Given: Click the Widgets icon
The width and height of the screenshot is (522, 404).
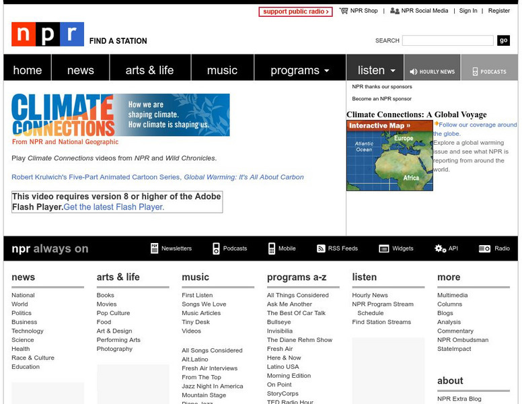Looking at the screenshot, I should click(x=384, y=248).
